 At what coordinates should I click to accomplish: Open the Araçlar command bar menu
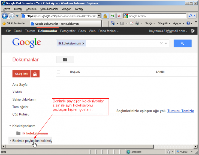[179, 23]
